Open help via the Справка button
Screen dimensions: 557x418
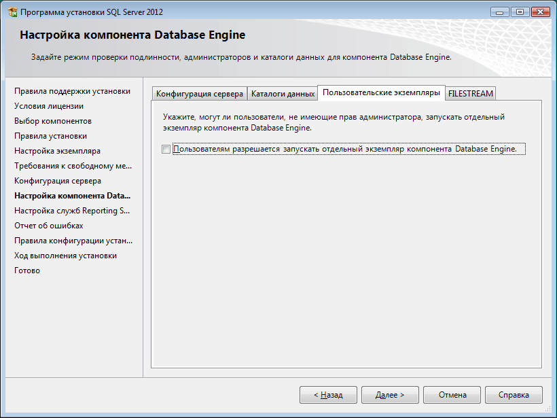point(514,395)
